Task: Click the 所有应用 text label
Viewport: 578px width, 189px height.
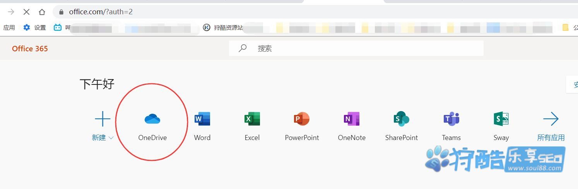Action: click(551, 138)
